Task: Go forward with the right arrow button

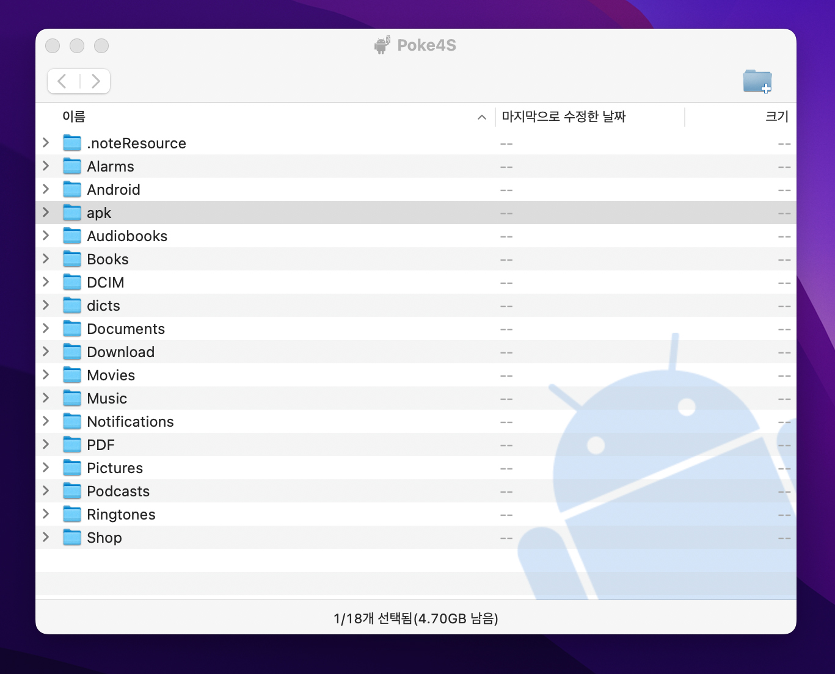Action: 95,81
